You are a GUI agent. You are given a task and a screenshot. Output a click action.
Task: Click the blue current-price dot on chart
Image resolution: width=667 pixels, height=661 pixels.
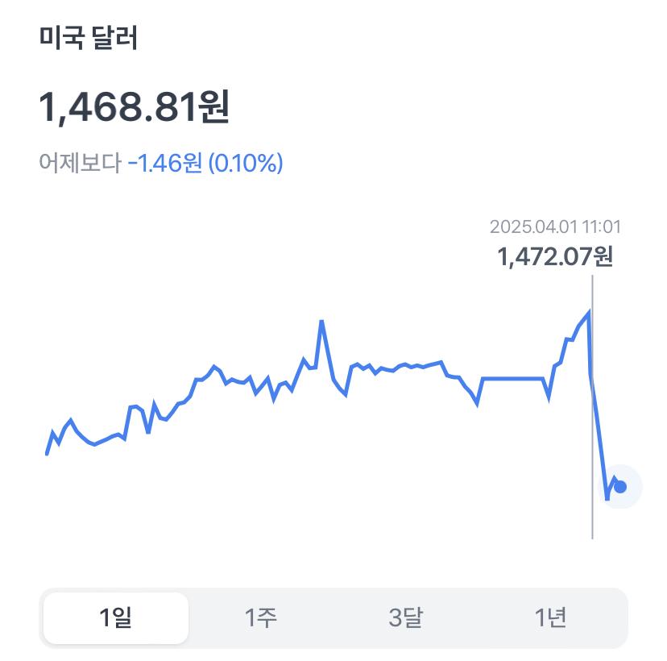coord(620,487)
